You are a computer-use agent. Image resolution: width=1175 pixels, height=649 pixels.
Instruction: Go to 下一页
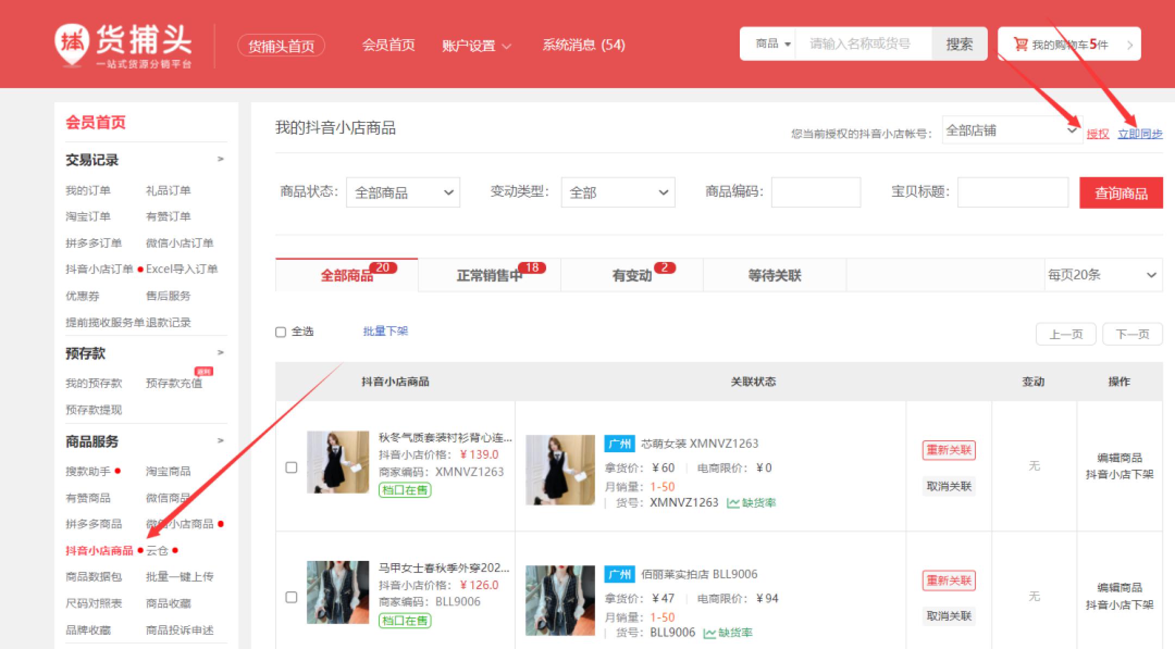point(1133,334)
